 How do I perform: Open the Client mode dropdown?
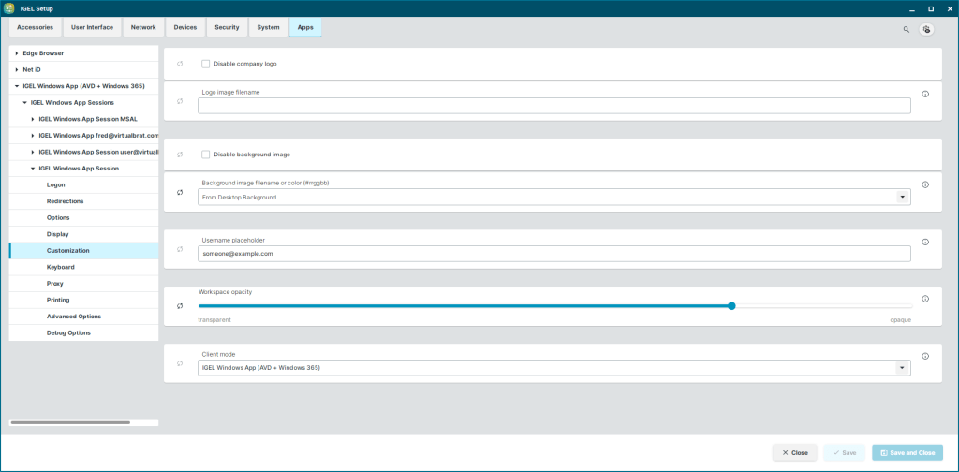903,368
